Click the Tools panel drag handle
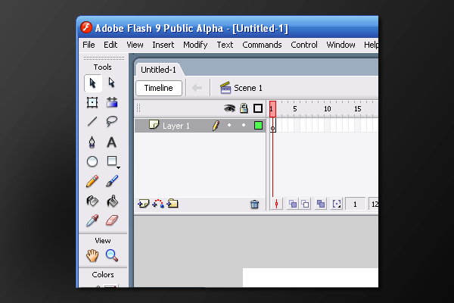The image size is (454, 303). coord(104,58)
